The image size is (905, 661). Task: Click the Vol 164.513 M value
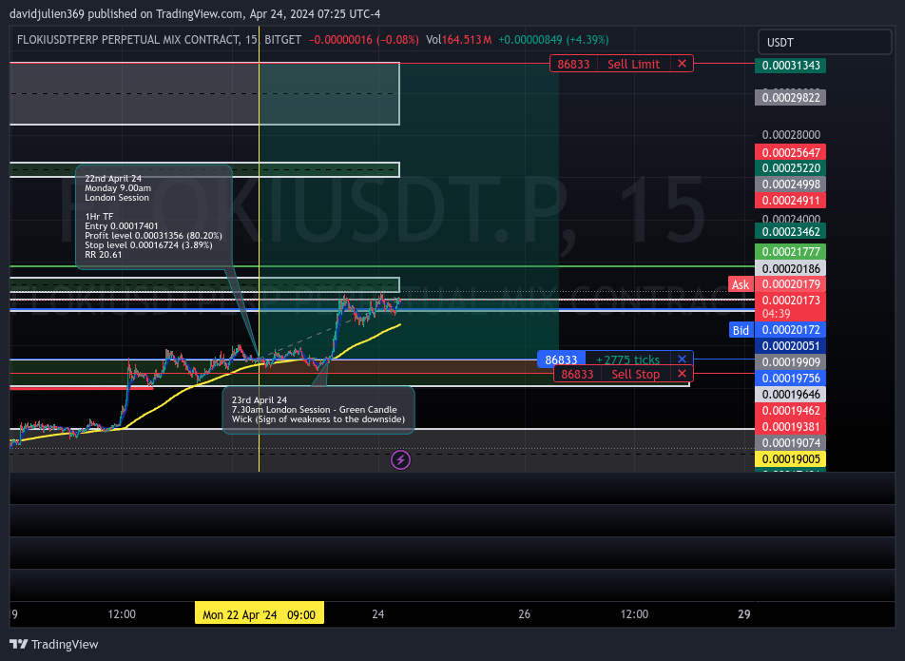tap(459, 40)
